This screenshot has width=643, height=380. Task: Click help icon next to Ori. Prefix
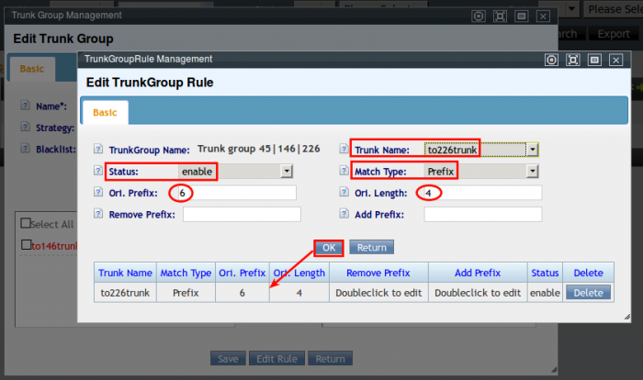click(99, 194)
